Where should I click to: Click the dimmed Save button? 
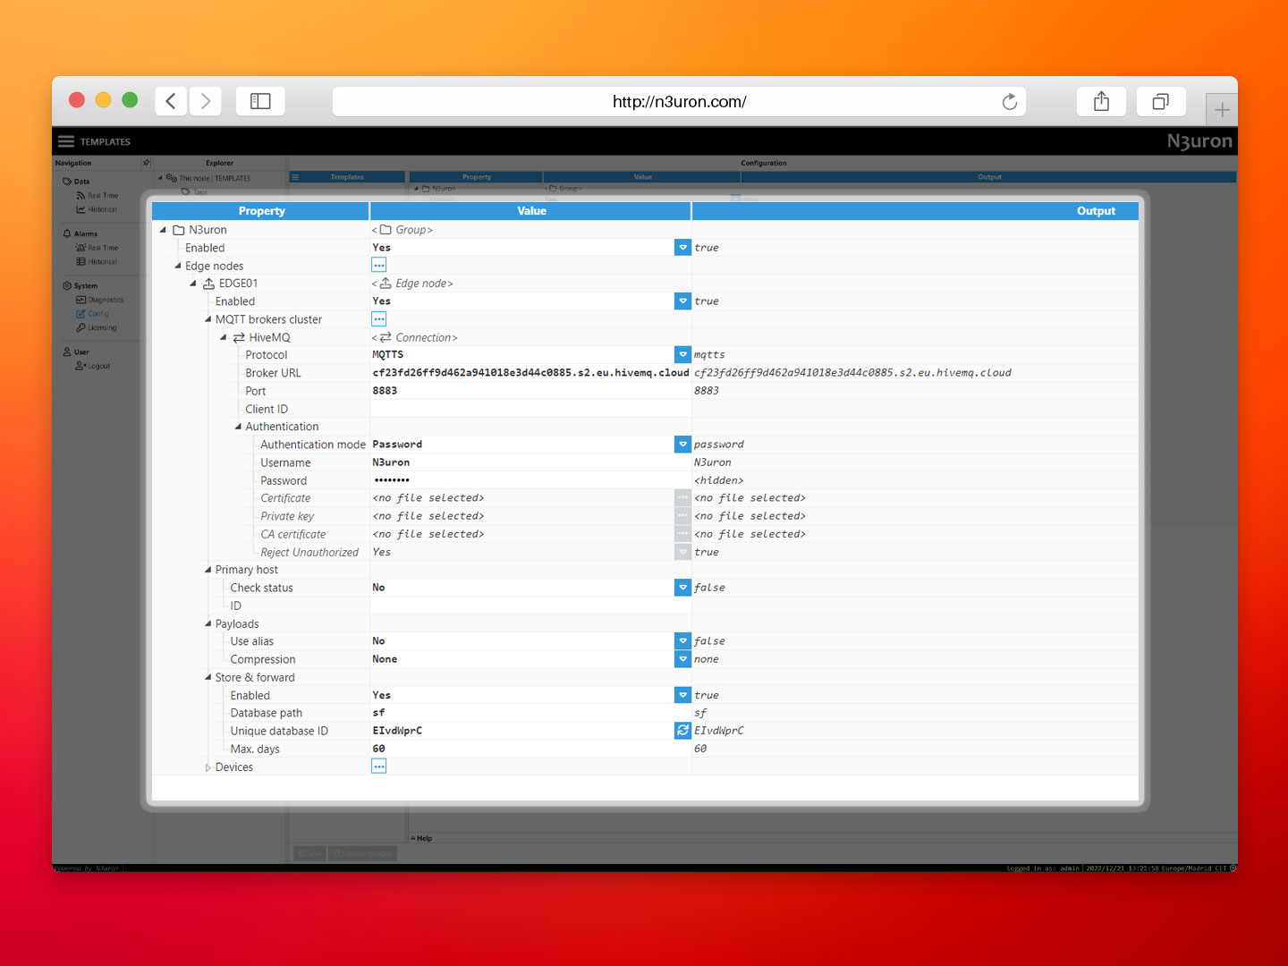(x=309, y=854)
